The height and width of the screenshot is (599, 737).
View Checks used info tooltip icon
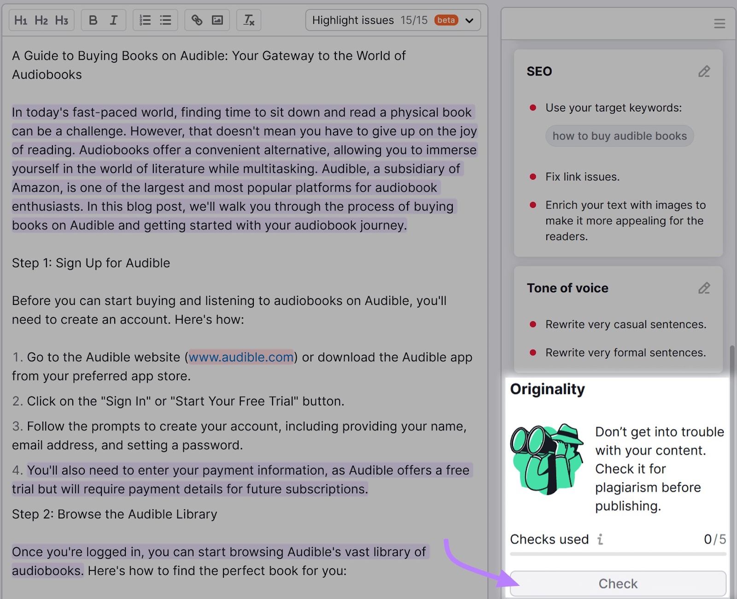pos(600,539)
